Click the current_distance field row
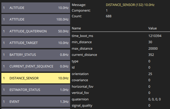This screenshot has height=109, width=170. 121,55
